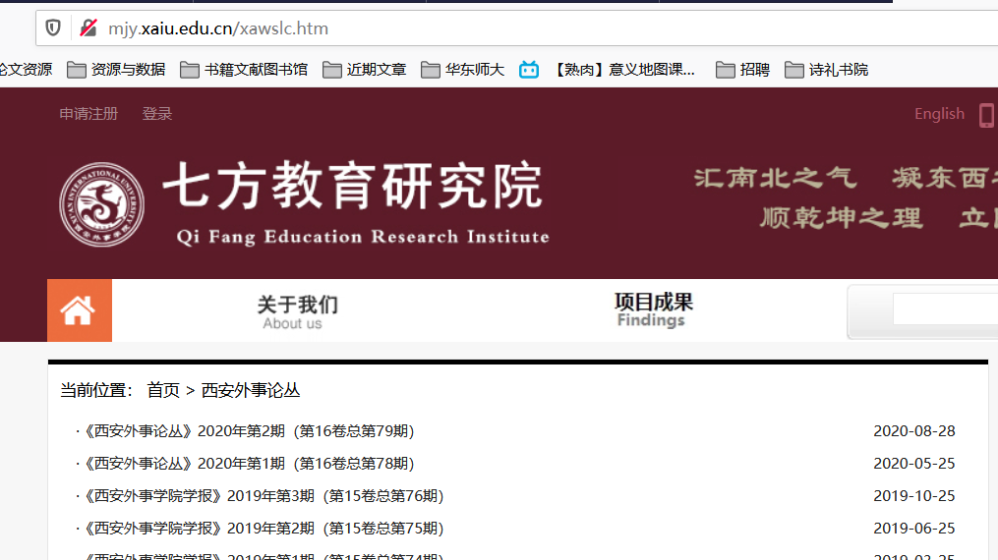
Task: Open the 书籍文献图书馆 bookmark folder
Action: (x=244, y=70)
